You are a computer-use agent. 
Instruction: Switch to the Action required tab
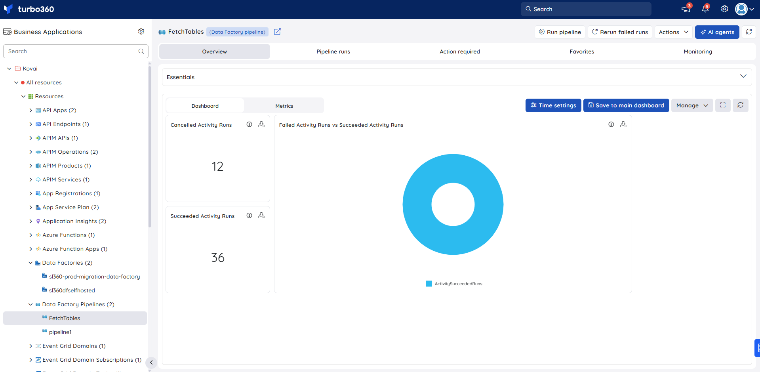460,52
